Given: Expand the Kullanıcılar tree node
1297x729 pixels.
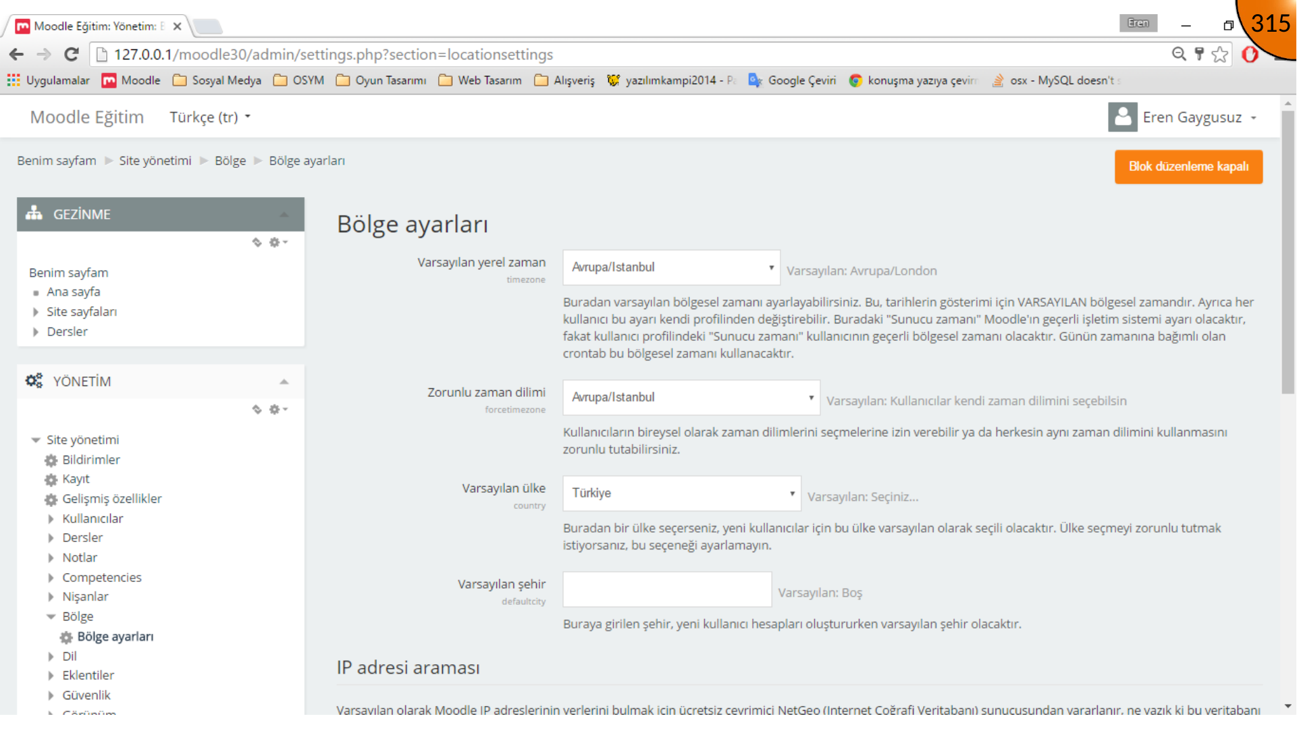Looking at the screenshot, I should pos(51,519).
